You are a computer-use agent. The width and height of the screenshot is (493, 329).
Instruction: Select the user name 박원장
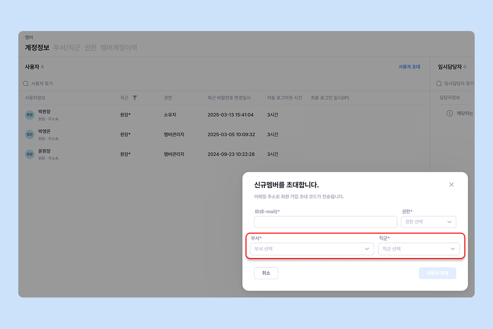[x=44, y=112]
